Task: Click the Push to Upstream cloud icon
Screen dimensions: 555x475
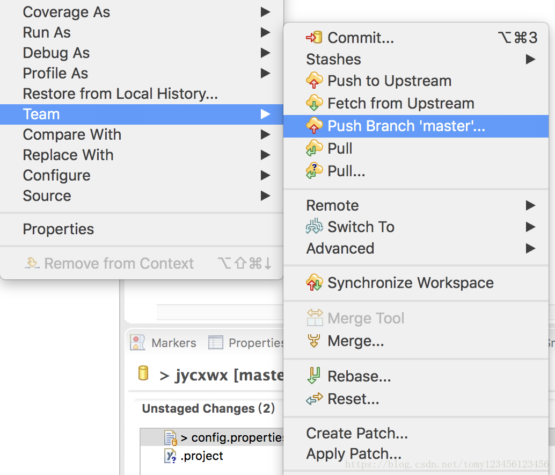Action: (314, 81)
